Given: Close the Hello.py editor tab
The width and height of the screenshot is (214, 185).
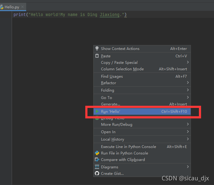Looking at the screenshot, I should tap(22, 7).
